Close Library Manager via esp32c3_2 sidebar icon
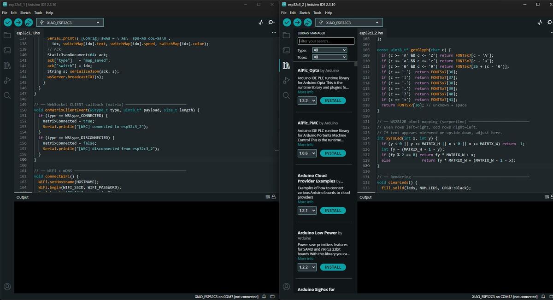The height and width of the screenshot is (300, 553). [x=286, y=65]
